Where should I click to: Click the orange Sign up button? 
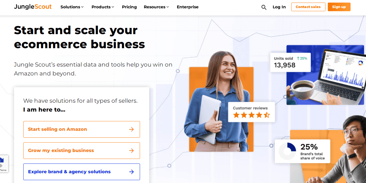click(339, 7)
